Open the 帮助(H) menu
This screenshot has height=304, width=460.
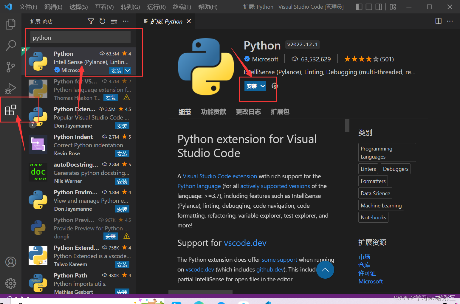[208, 7]
